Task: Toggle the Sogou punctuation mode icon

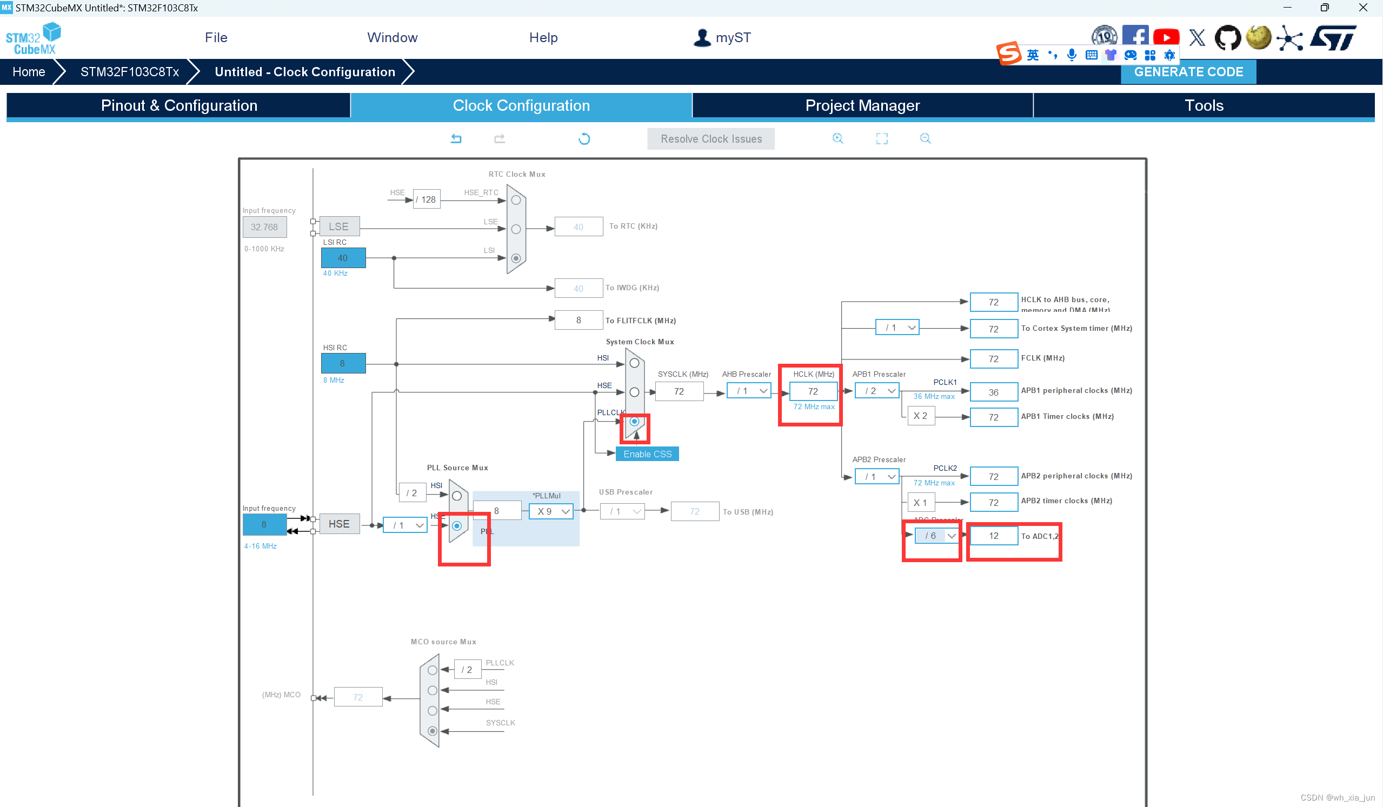Action: (1052, 55)
